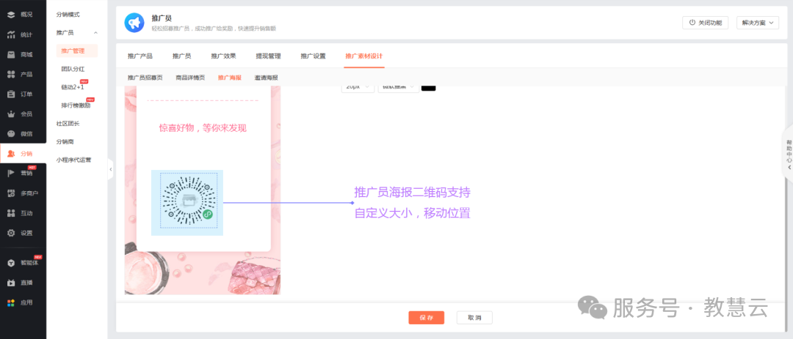Click the 关闭功能 button

[706, 23]
